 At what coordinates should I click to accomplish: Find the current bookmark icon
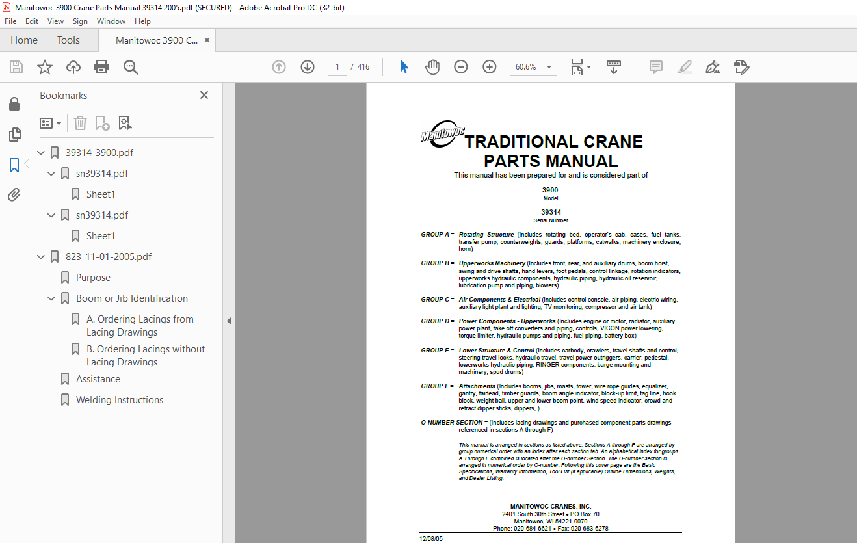(x=125, y=123)
